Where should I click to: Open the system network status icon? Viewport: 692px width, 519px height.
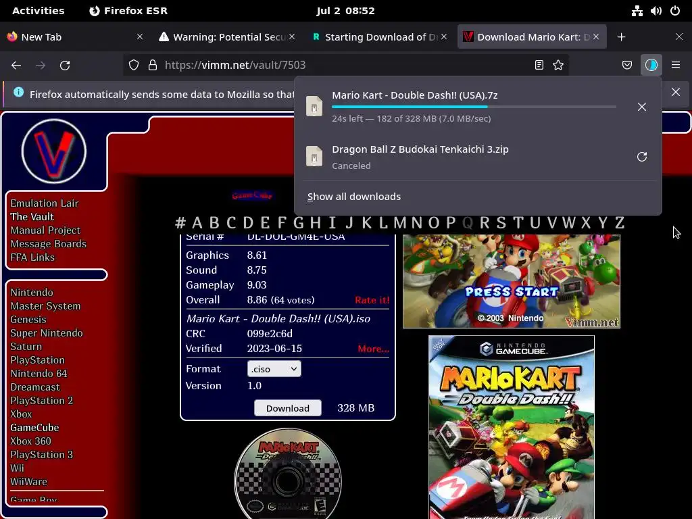(x=637, y=11)
